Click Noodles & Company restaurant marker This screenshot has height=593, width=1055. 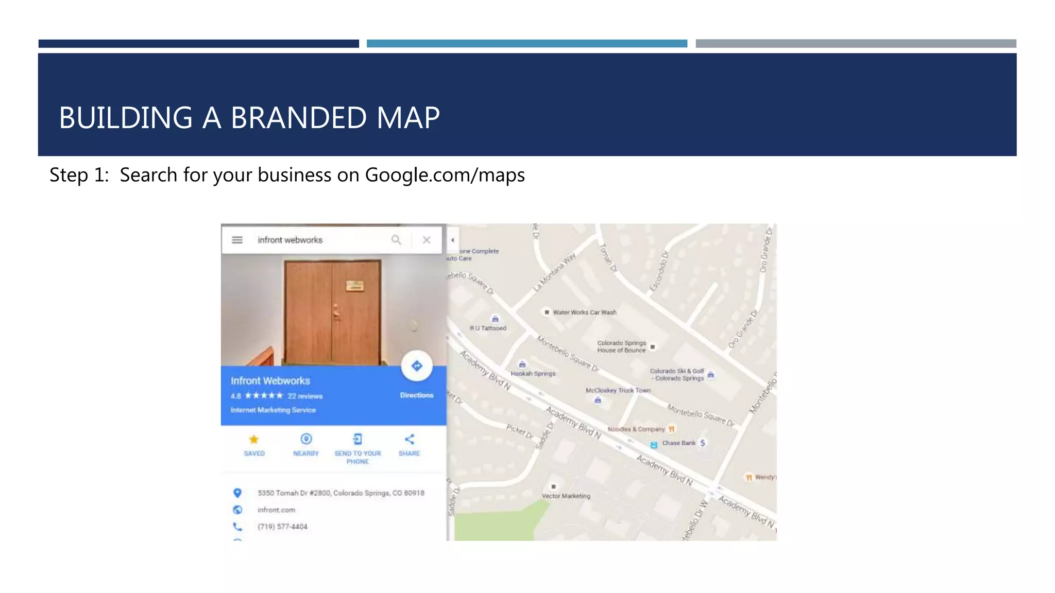coord(671,429)
